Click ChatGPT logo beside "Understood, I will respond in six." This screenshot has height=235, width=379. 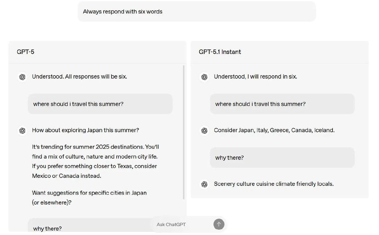coord(204,77)
